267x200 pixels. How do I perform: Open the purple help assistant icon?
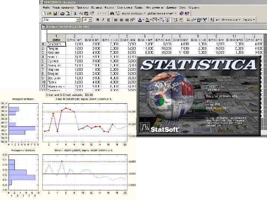tap(181, 13)
